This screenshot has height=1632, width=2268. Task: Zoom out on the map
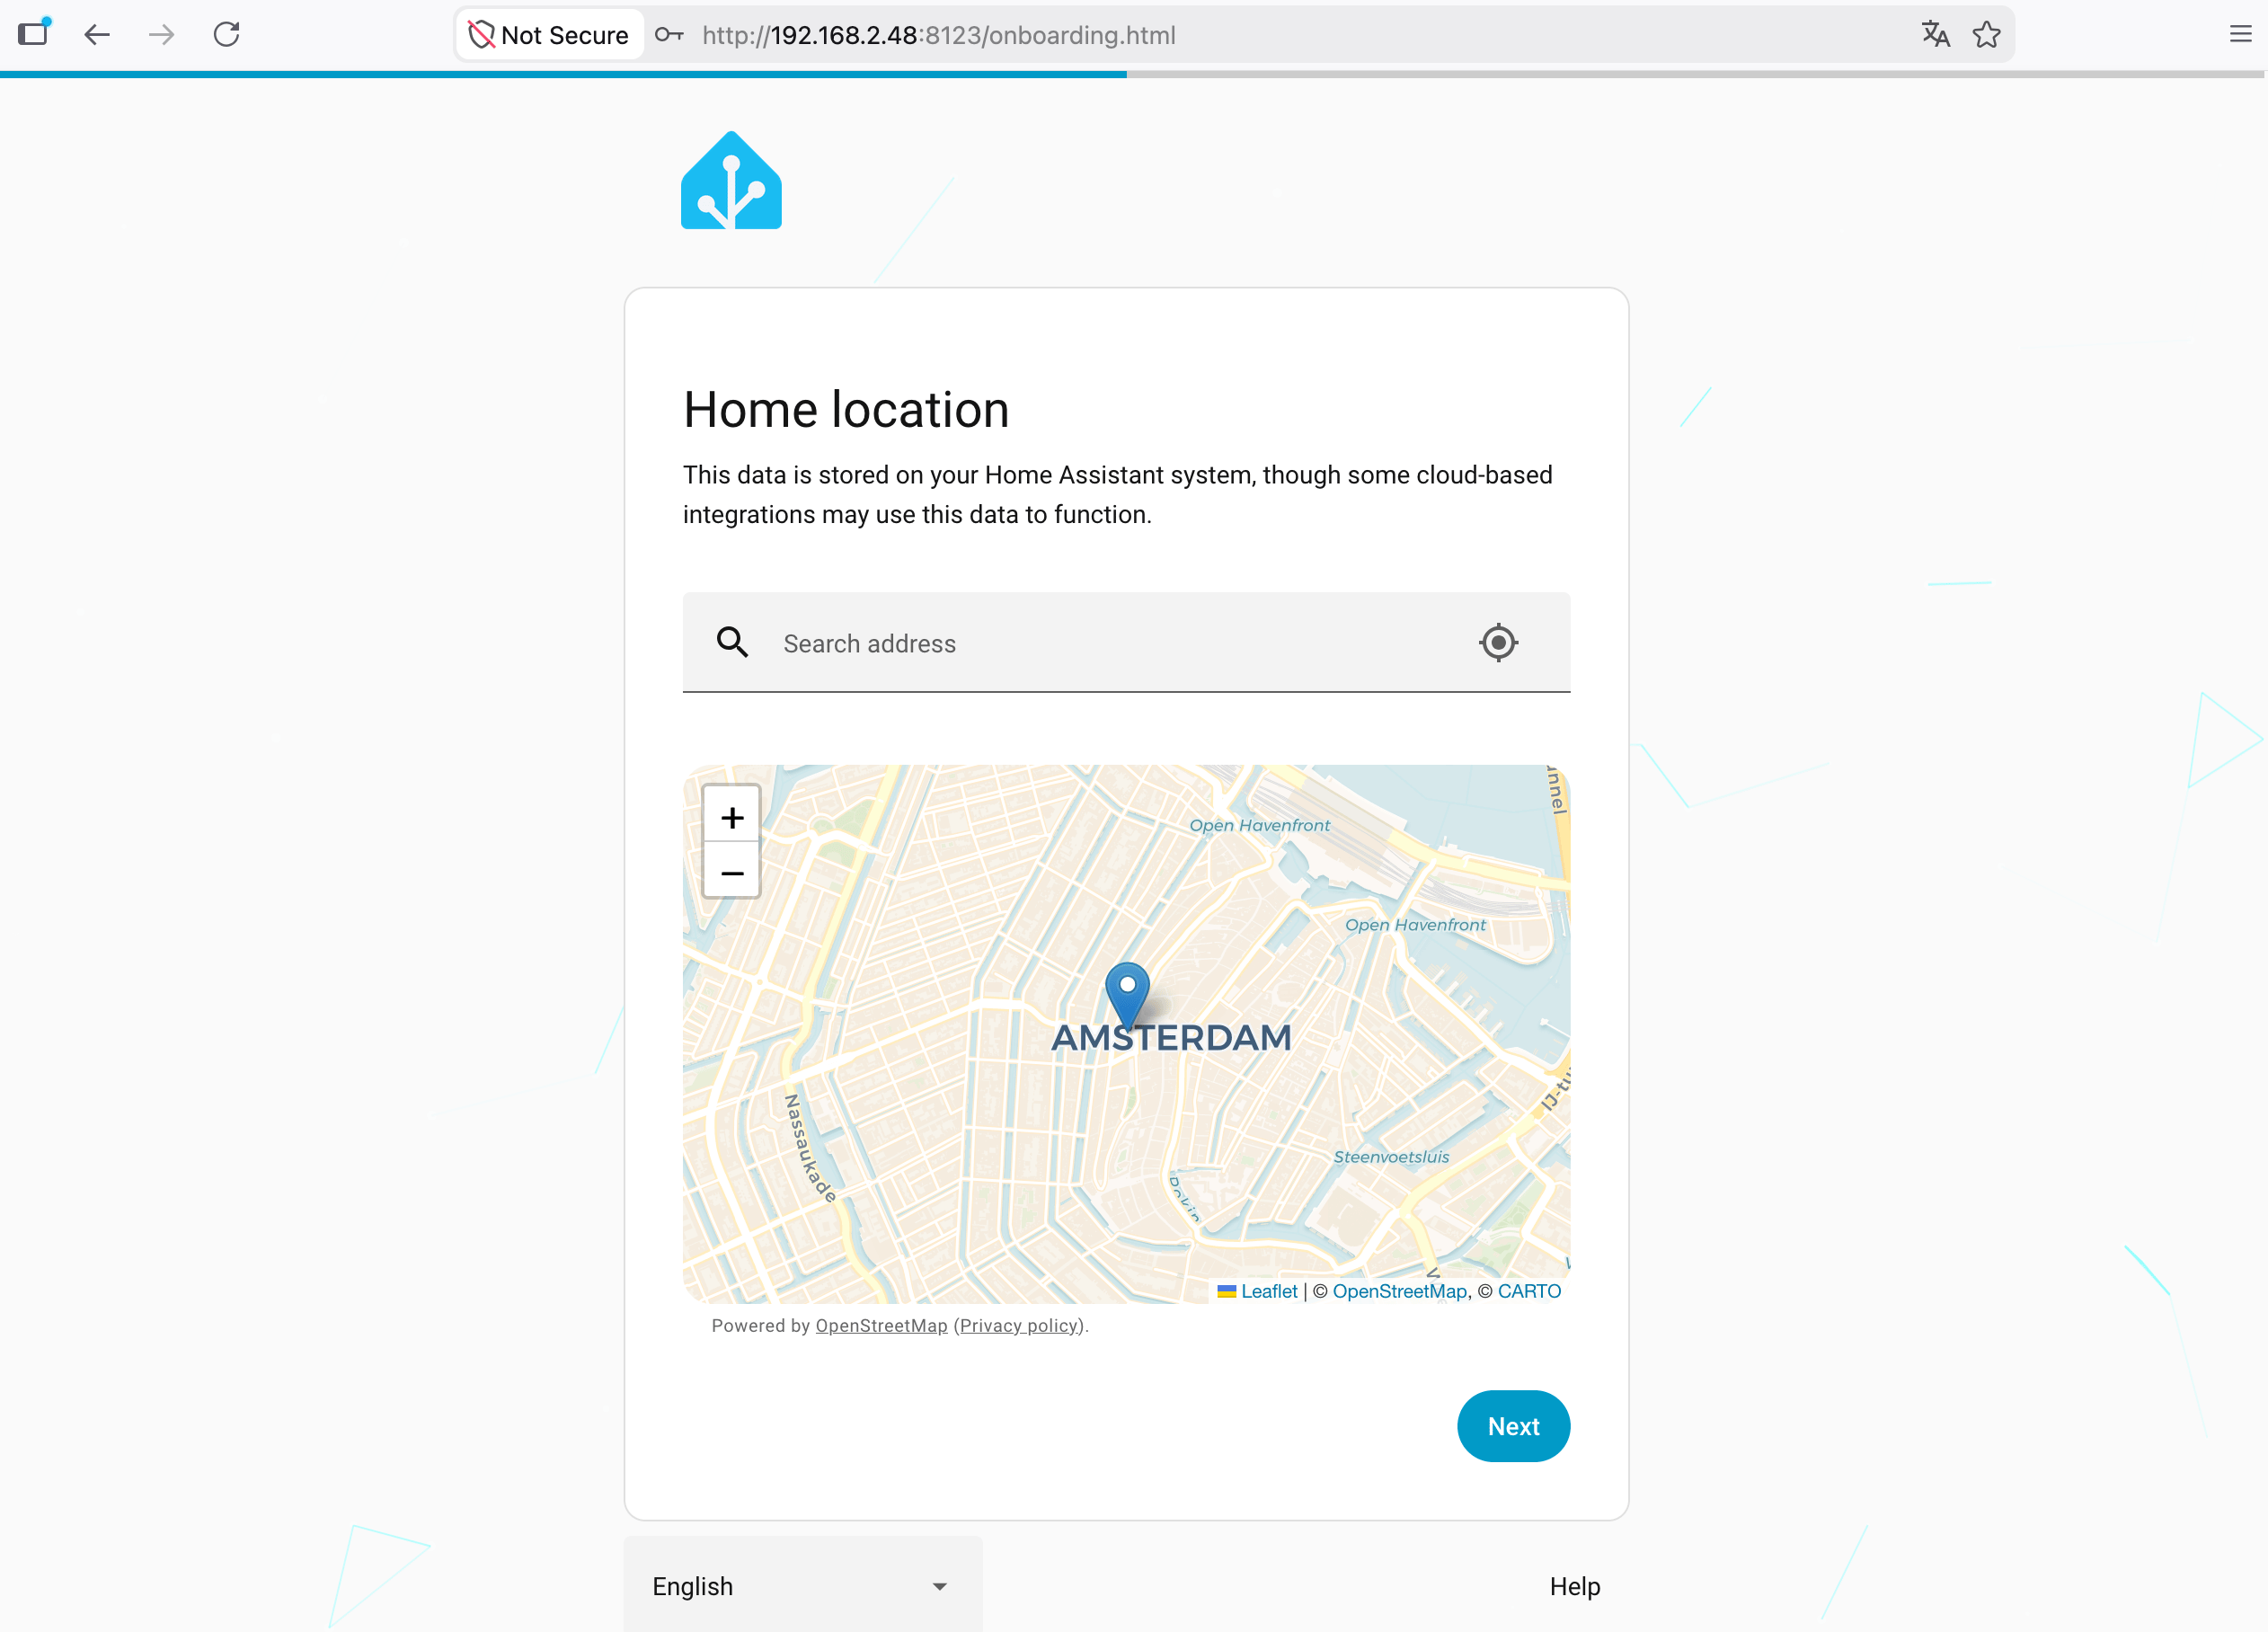tap(732, 873)
